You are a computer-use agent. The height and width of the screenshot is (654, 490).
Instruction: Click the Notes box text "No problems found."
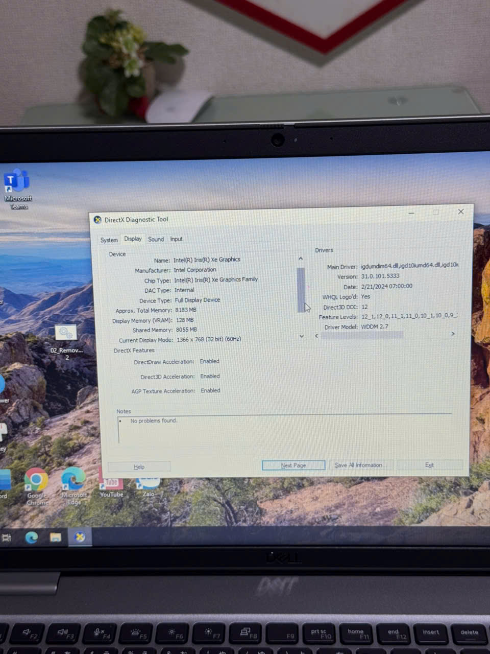point(154,421)
